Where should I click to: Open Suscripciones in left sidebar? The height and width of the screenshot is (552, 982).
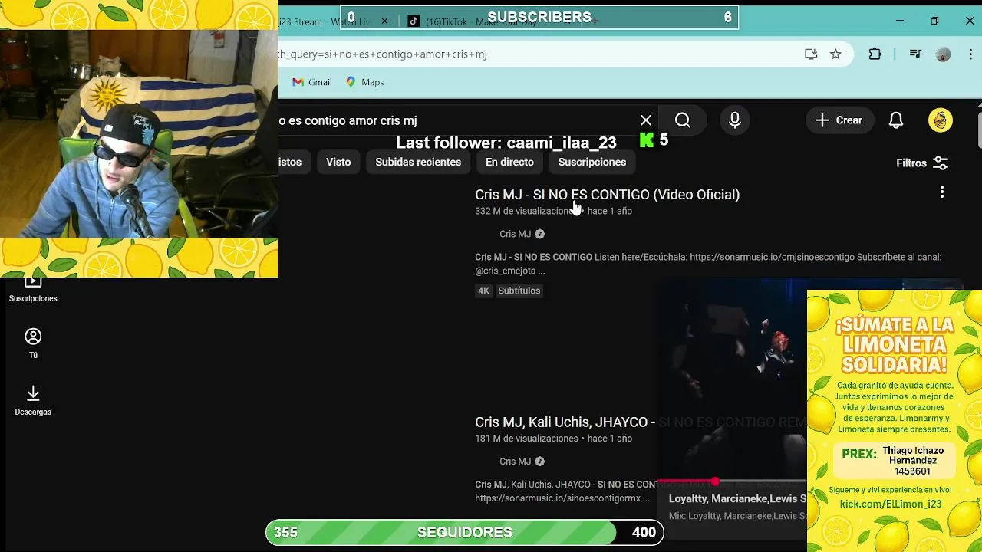33,290
